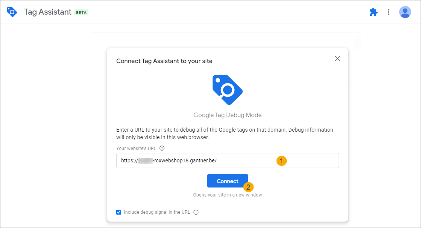Click the user profile avatar
Screen dimensions: 421x228
click(405, 12)
